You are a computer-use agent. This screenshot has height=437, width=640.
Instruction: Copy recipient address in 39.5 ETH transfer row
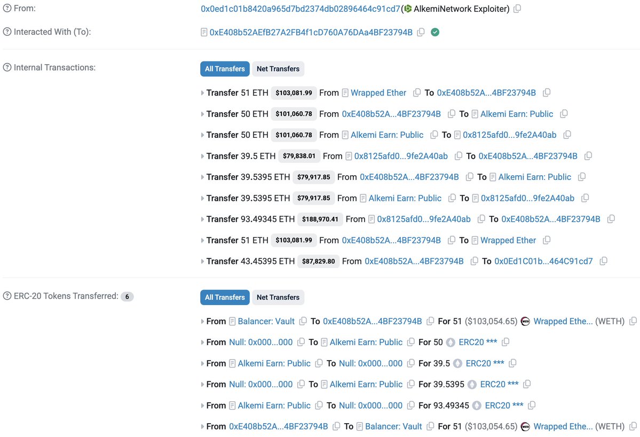(588, 156)
